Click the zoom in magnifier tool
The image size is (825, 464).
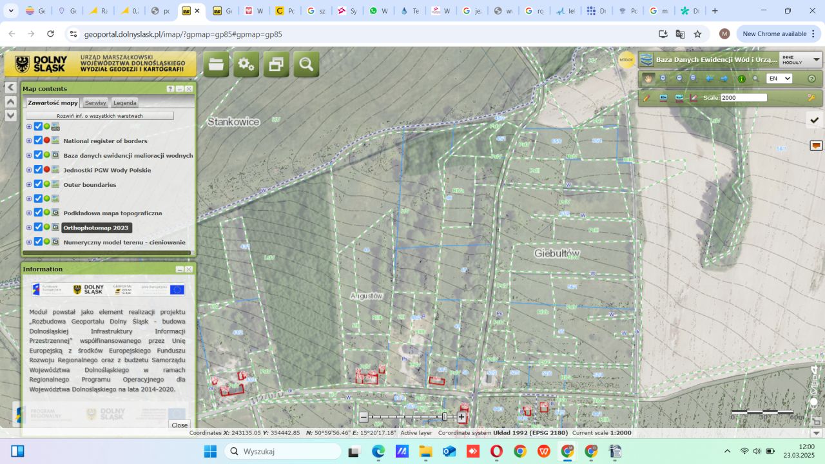click(x=663, y=79)
